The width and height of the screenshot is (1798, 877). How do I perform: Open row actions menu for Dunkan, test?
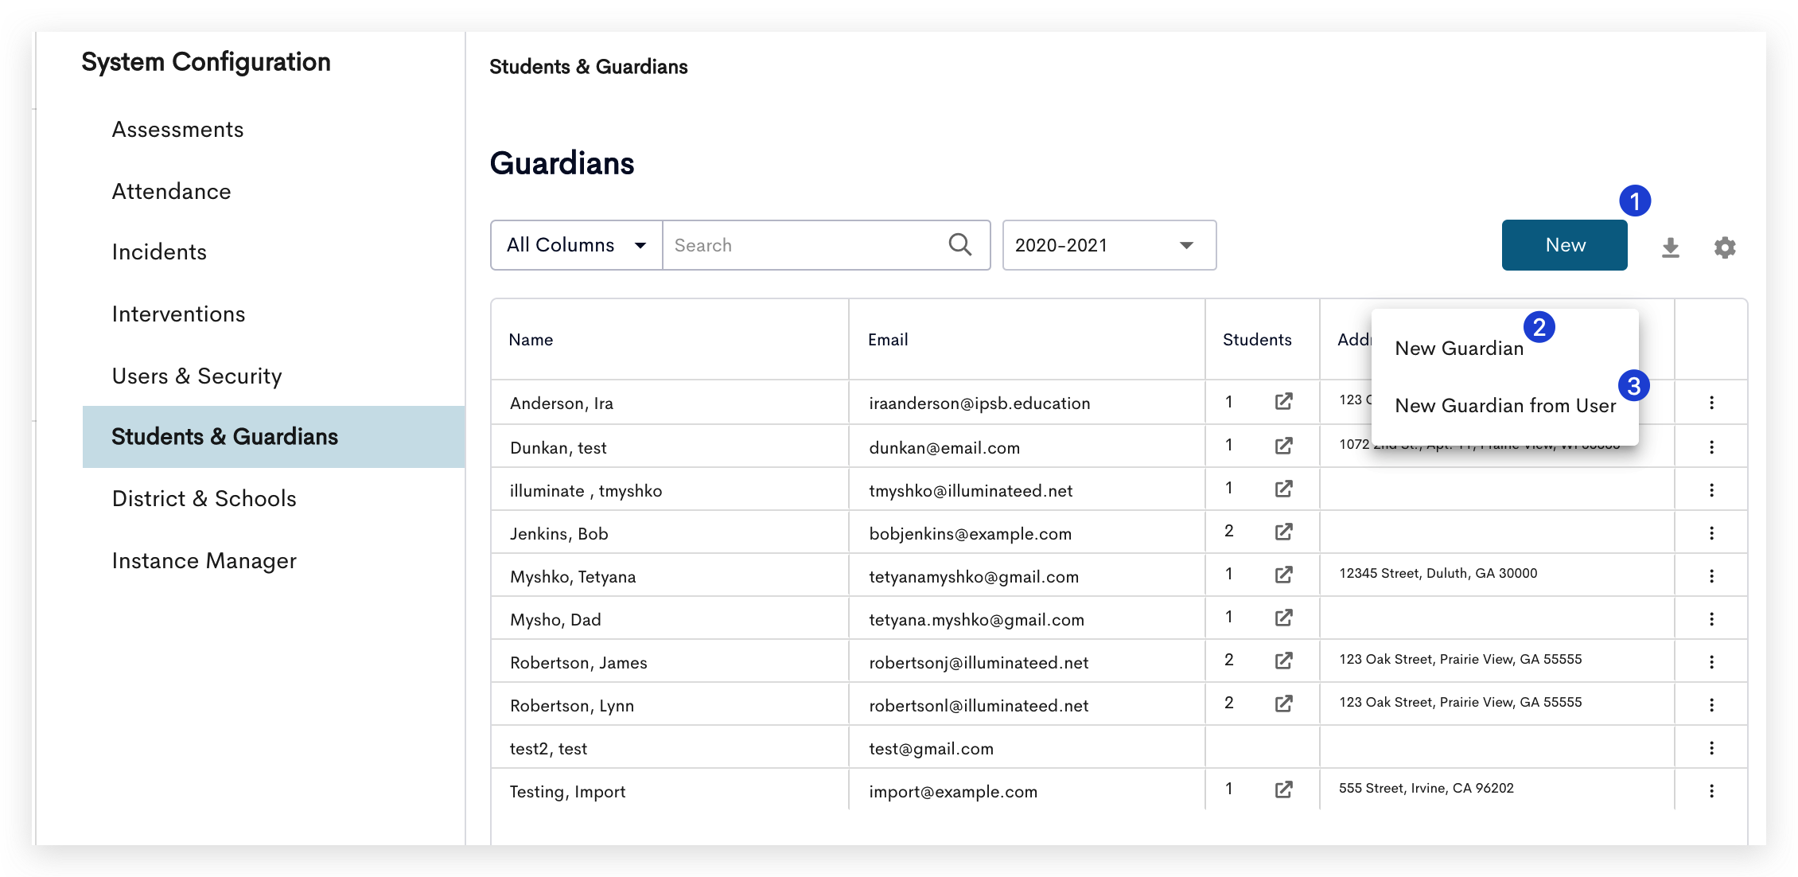coord(1711,447)
